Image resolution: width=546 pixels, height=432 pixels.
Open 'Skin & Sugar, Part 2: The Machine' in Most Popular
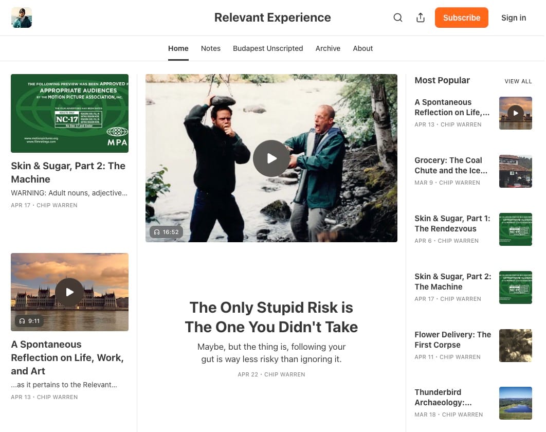click(x=452, y=281)
